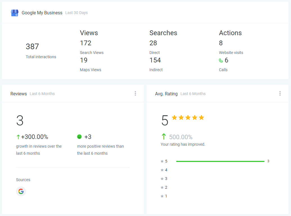Click the Last 30 Days period label
The image size is (291, 216).
[76, 13]
